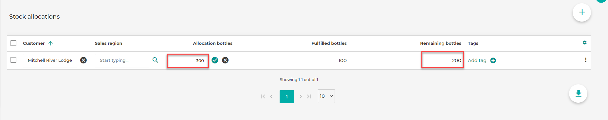Click the sales region search magnifier icon
The width and height of the screenshot is (608, 120).
click(x=156, y=60)
